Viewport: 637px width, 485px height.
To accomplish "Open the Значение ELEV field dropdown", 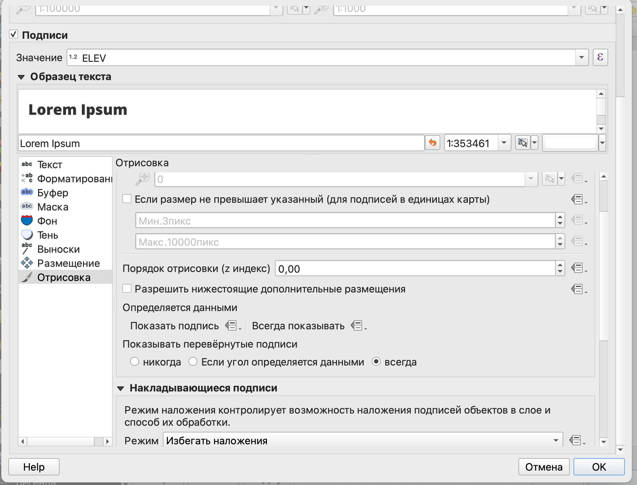I will point(581,58).
